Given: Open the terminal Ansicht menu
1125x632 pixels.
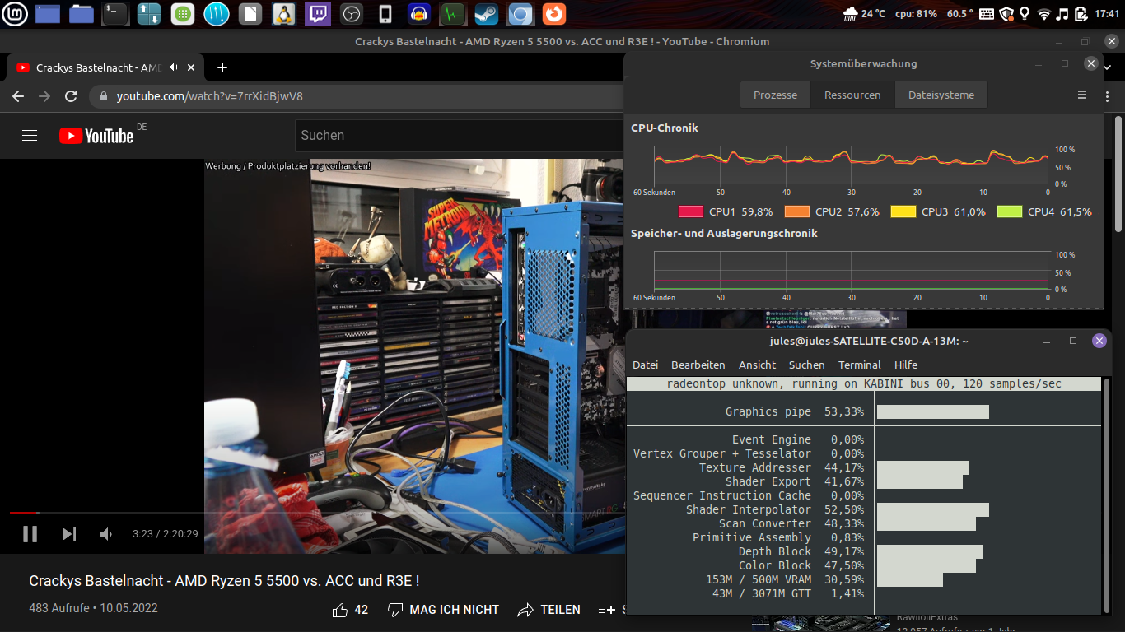Looking at the screenshot, I should point(758,365).
